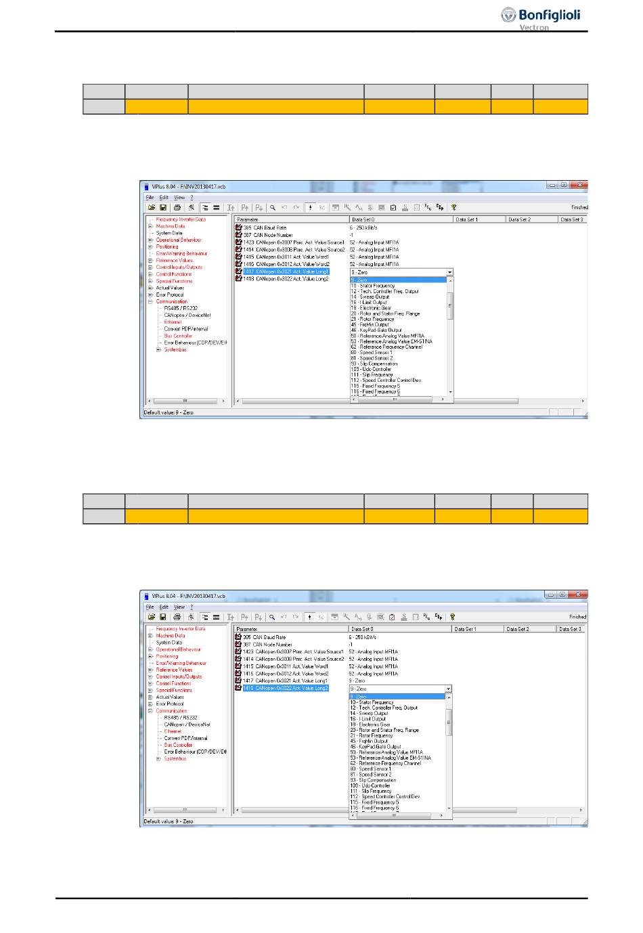Open the 9 - Zero combo box arrow in lower window

tap(448, 689)
